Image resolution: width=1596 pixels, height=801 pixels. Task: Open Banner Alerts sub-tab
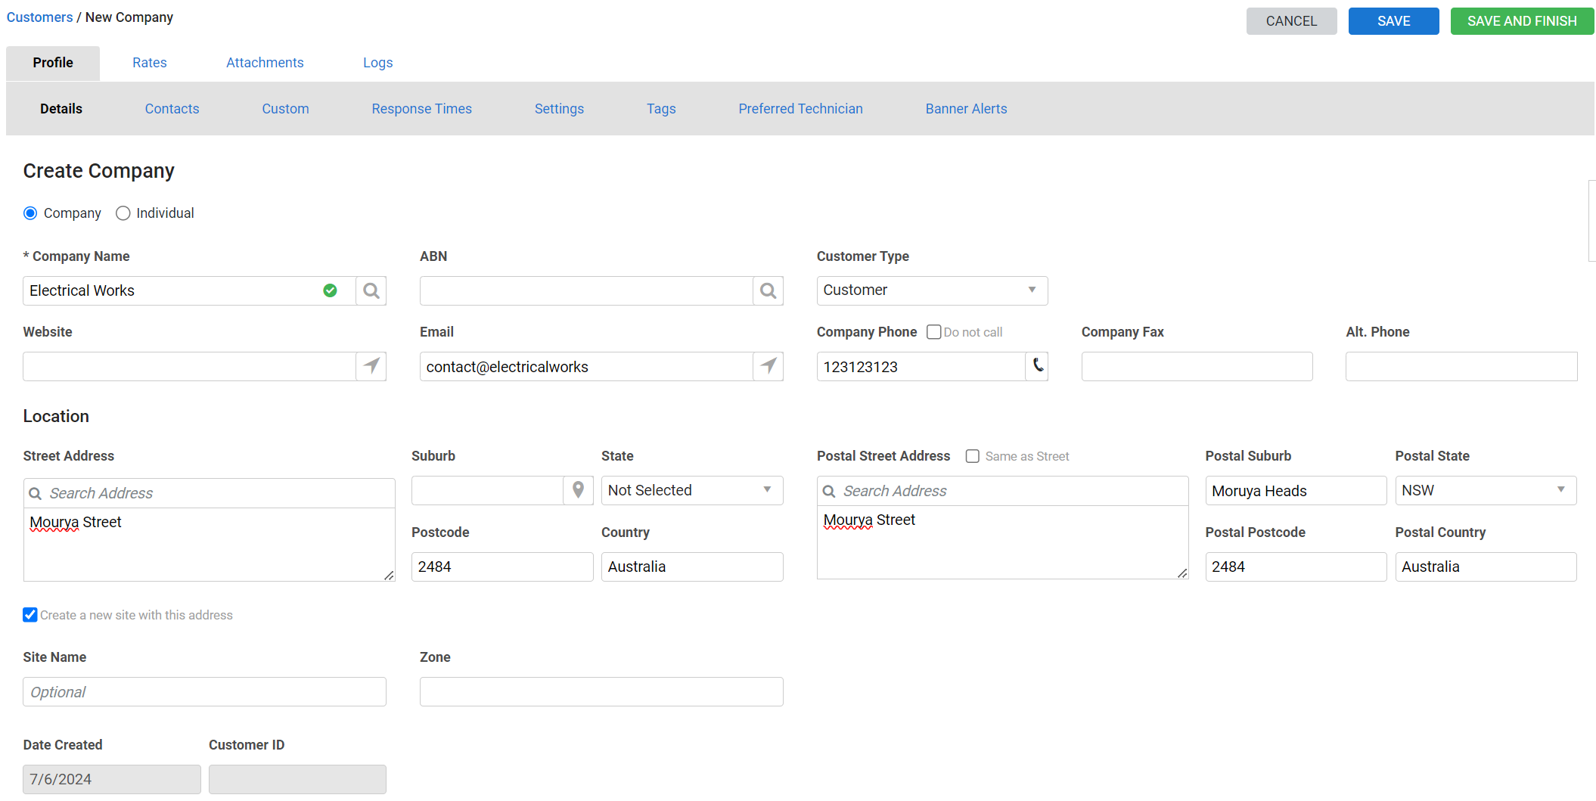tap(966, 109)
